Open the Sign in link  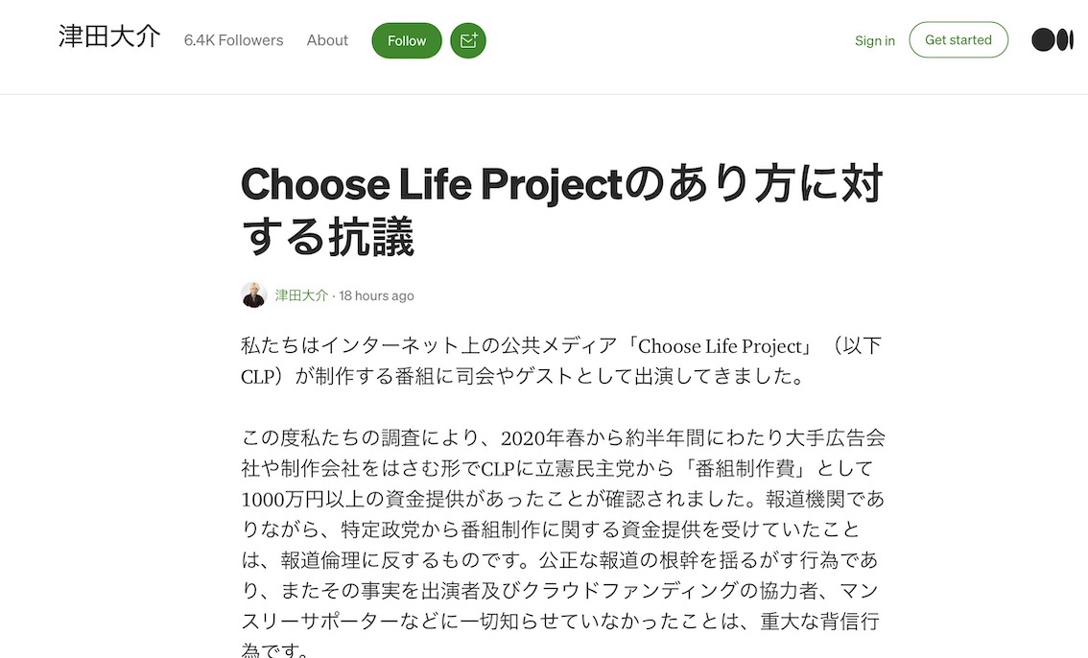874,41
